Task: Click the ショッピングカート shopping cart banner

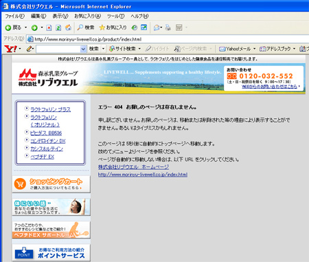Action: coord(51,184)
